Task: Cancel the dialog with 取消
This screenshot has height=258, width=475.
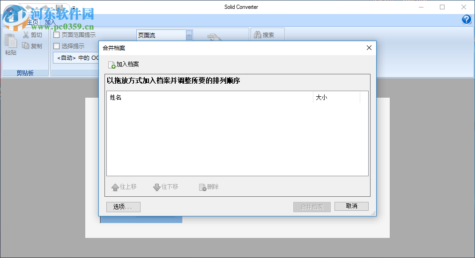Action: point(351,206)
